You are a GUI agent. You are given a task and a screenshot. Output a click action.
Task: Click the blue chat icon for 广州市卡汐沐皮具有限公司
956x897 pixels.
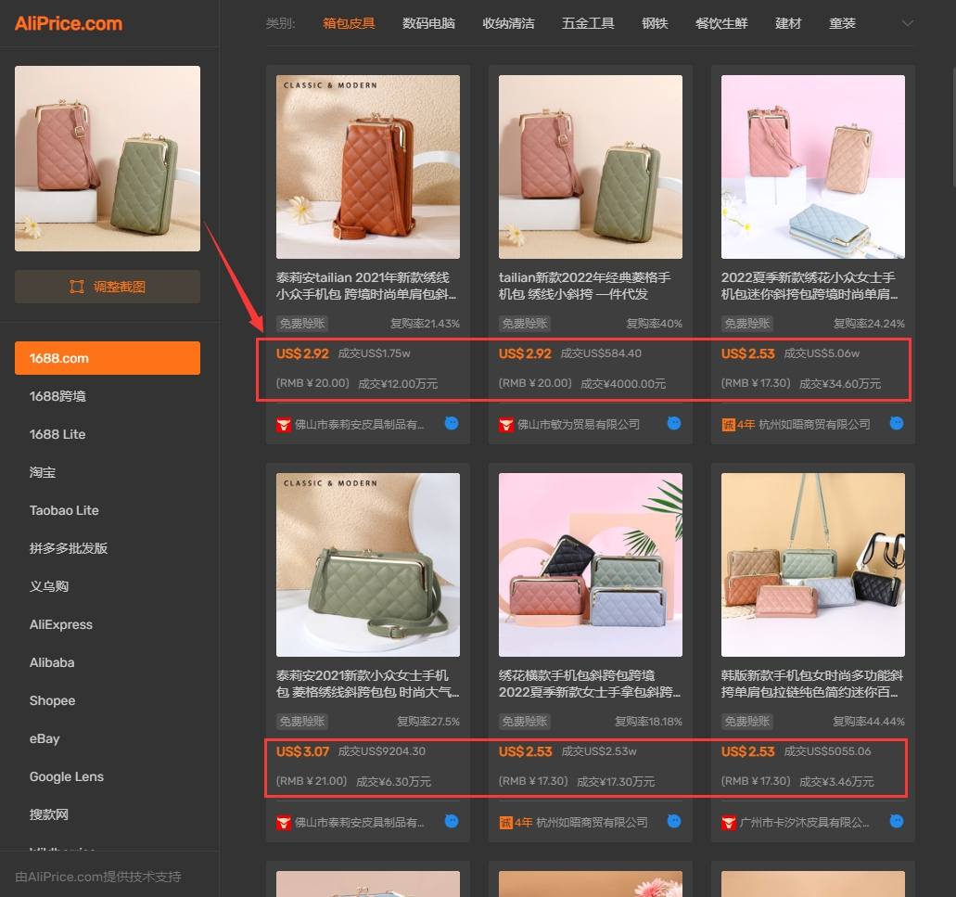click(897, 821)
